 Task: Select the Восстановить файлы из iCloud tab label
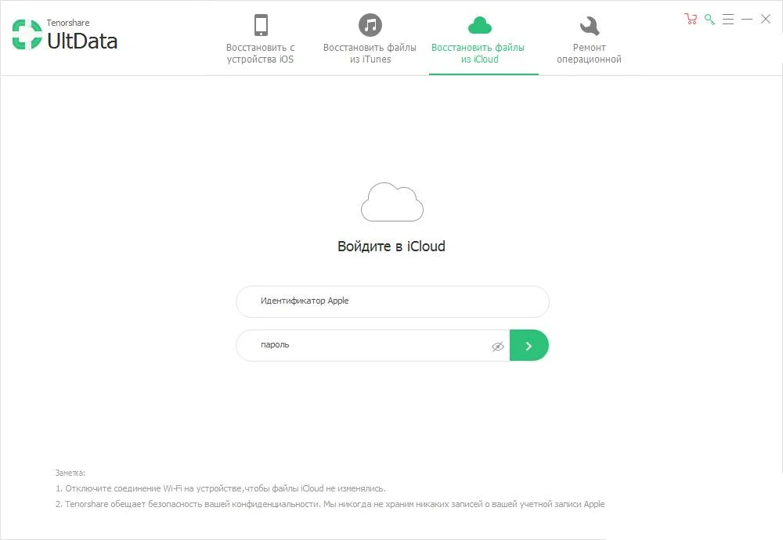[478, 53]
